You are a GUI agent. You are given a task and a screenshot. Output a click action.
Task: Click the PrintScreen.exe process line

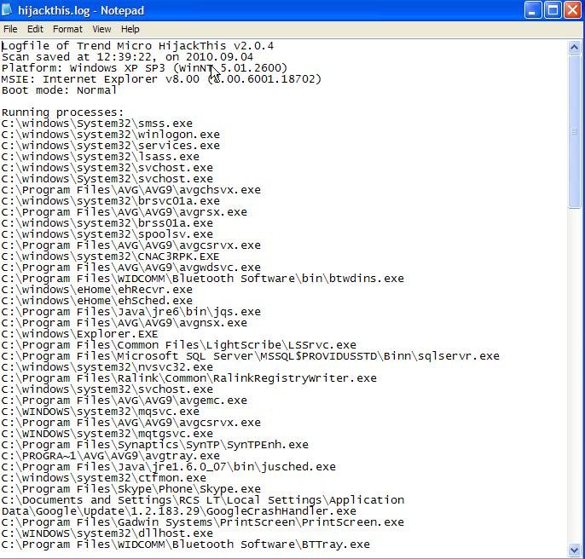[x=203, y=522]
